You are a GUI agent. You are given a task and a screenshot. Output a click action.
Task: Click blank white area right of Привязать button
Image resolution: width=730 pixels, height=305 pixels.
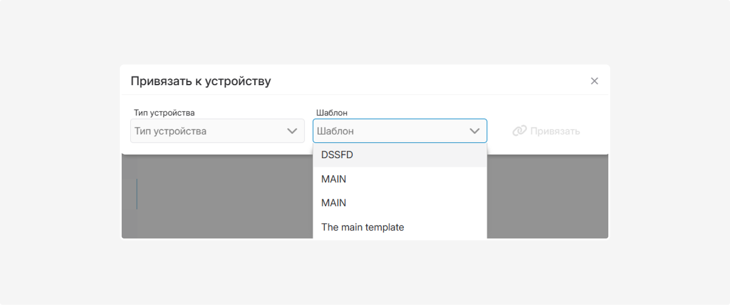click(x=595, y=131)
